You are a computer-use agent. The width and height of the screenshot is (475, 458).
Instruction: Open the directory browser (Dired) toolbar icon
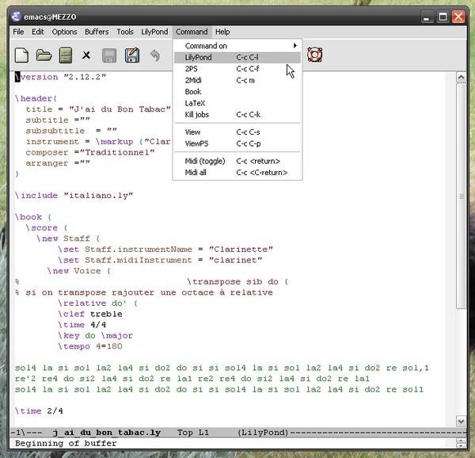(x=66, y=55)
